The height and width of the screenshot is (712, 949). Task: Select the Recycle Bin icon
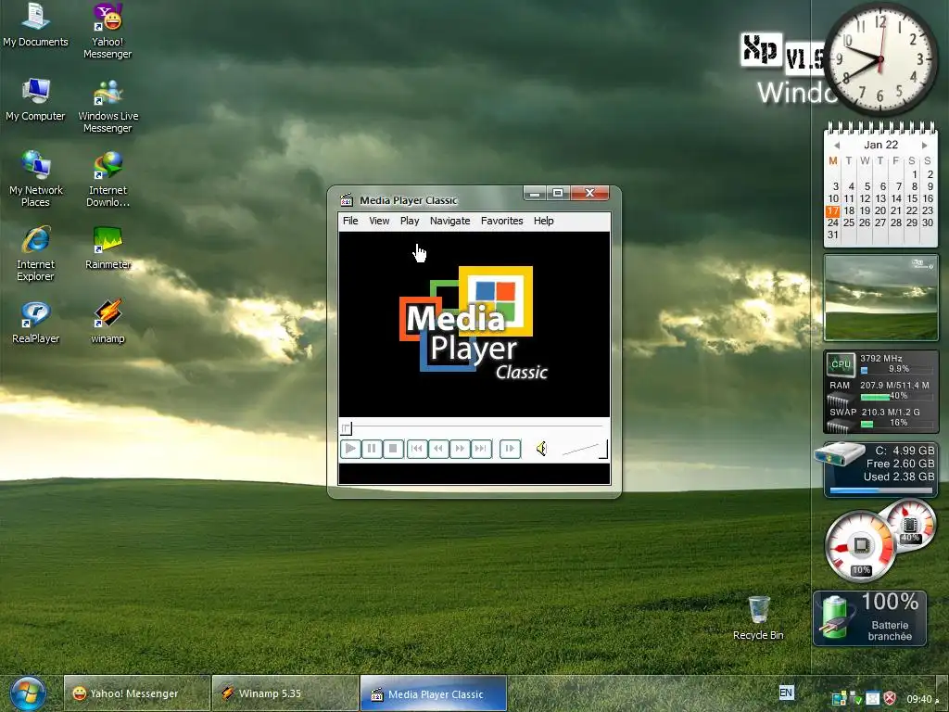(x=758, y=617)
